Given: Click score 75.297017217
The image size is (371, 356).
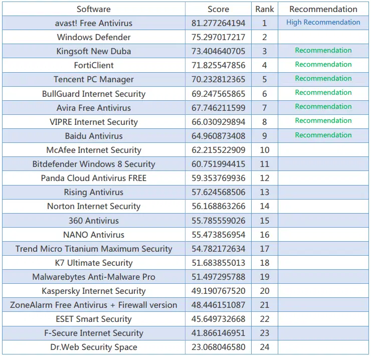Looking at the screenshot, I should pos(218,37).
